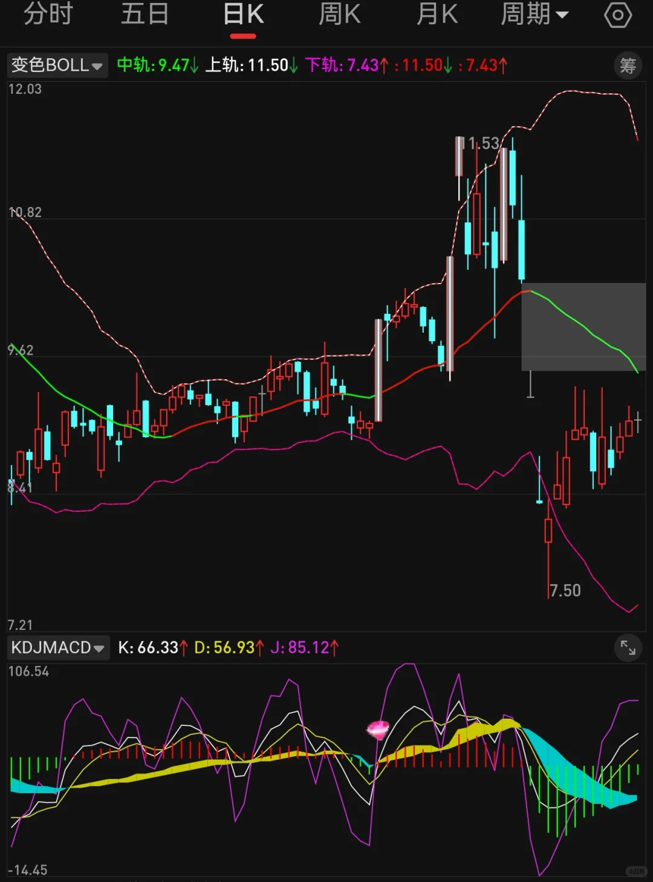Tap the 12.03 price axis label
The height and width of the screenshot is (882, 653).
tap(25, 89)
